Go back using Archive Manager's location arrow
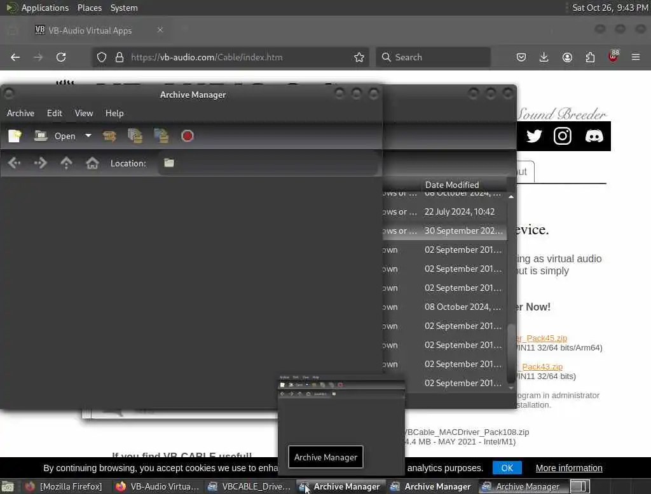 (x=15, y=163)
